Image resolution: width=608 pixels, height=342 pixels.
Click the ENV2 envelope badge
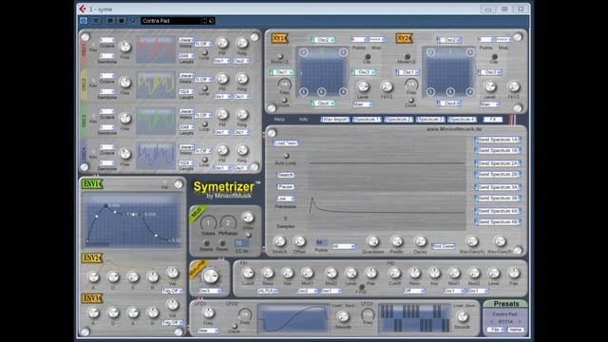92,258
